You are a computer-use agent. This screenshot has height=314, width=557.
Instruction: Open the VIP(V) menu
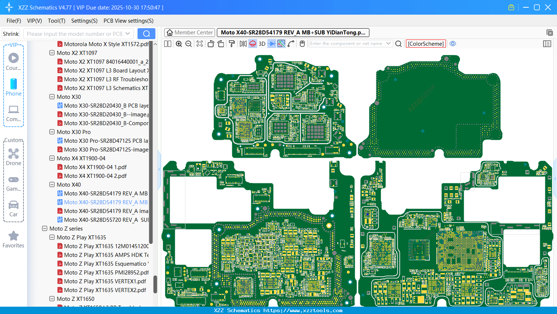(34, 21)
